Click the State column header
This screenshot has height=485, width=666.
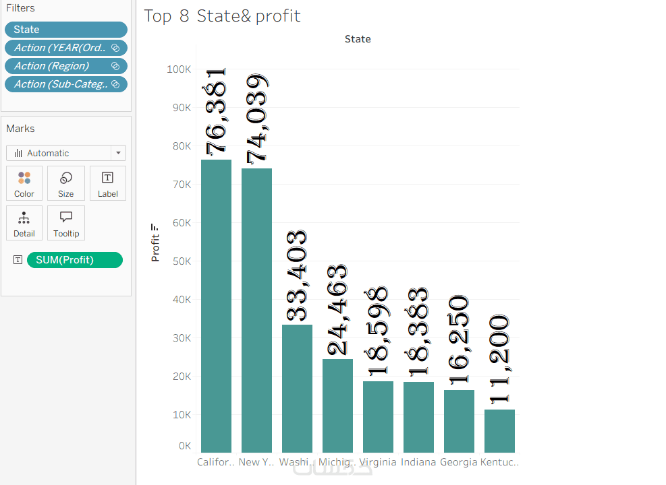click(x=358, y=39)
